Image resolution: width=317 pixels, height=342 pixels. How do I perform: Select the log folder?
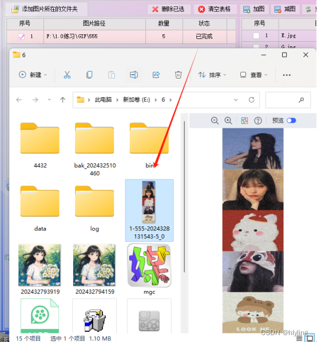pyautogui.click(x=94, y=209)
